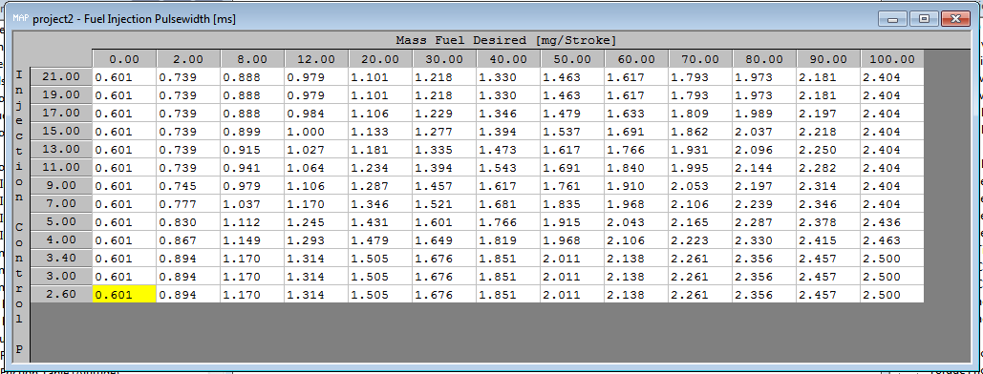Click the cell with value 0.867
The height and width of the screenshot is (374, 983).
coord(189,240)
